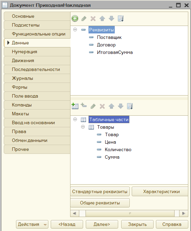Click the horizontal scrollbar thumb
Image resolution: width=191 pixels, height=231 pixels.
130,213
